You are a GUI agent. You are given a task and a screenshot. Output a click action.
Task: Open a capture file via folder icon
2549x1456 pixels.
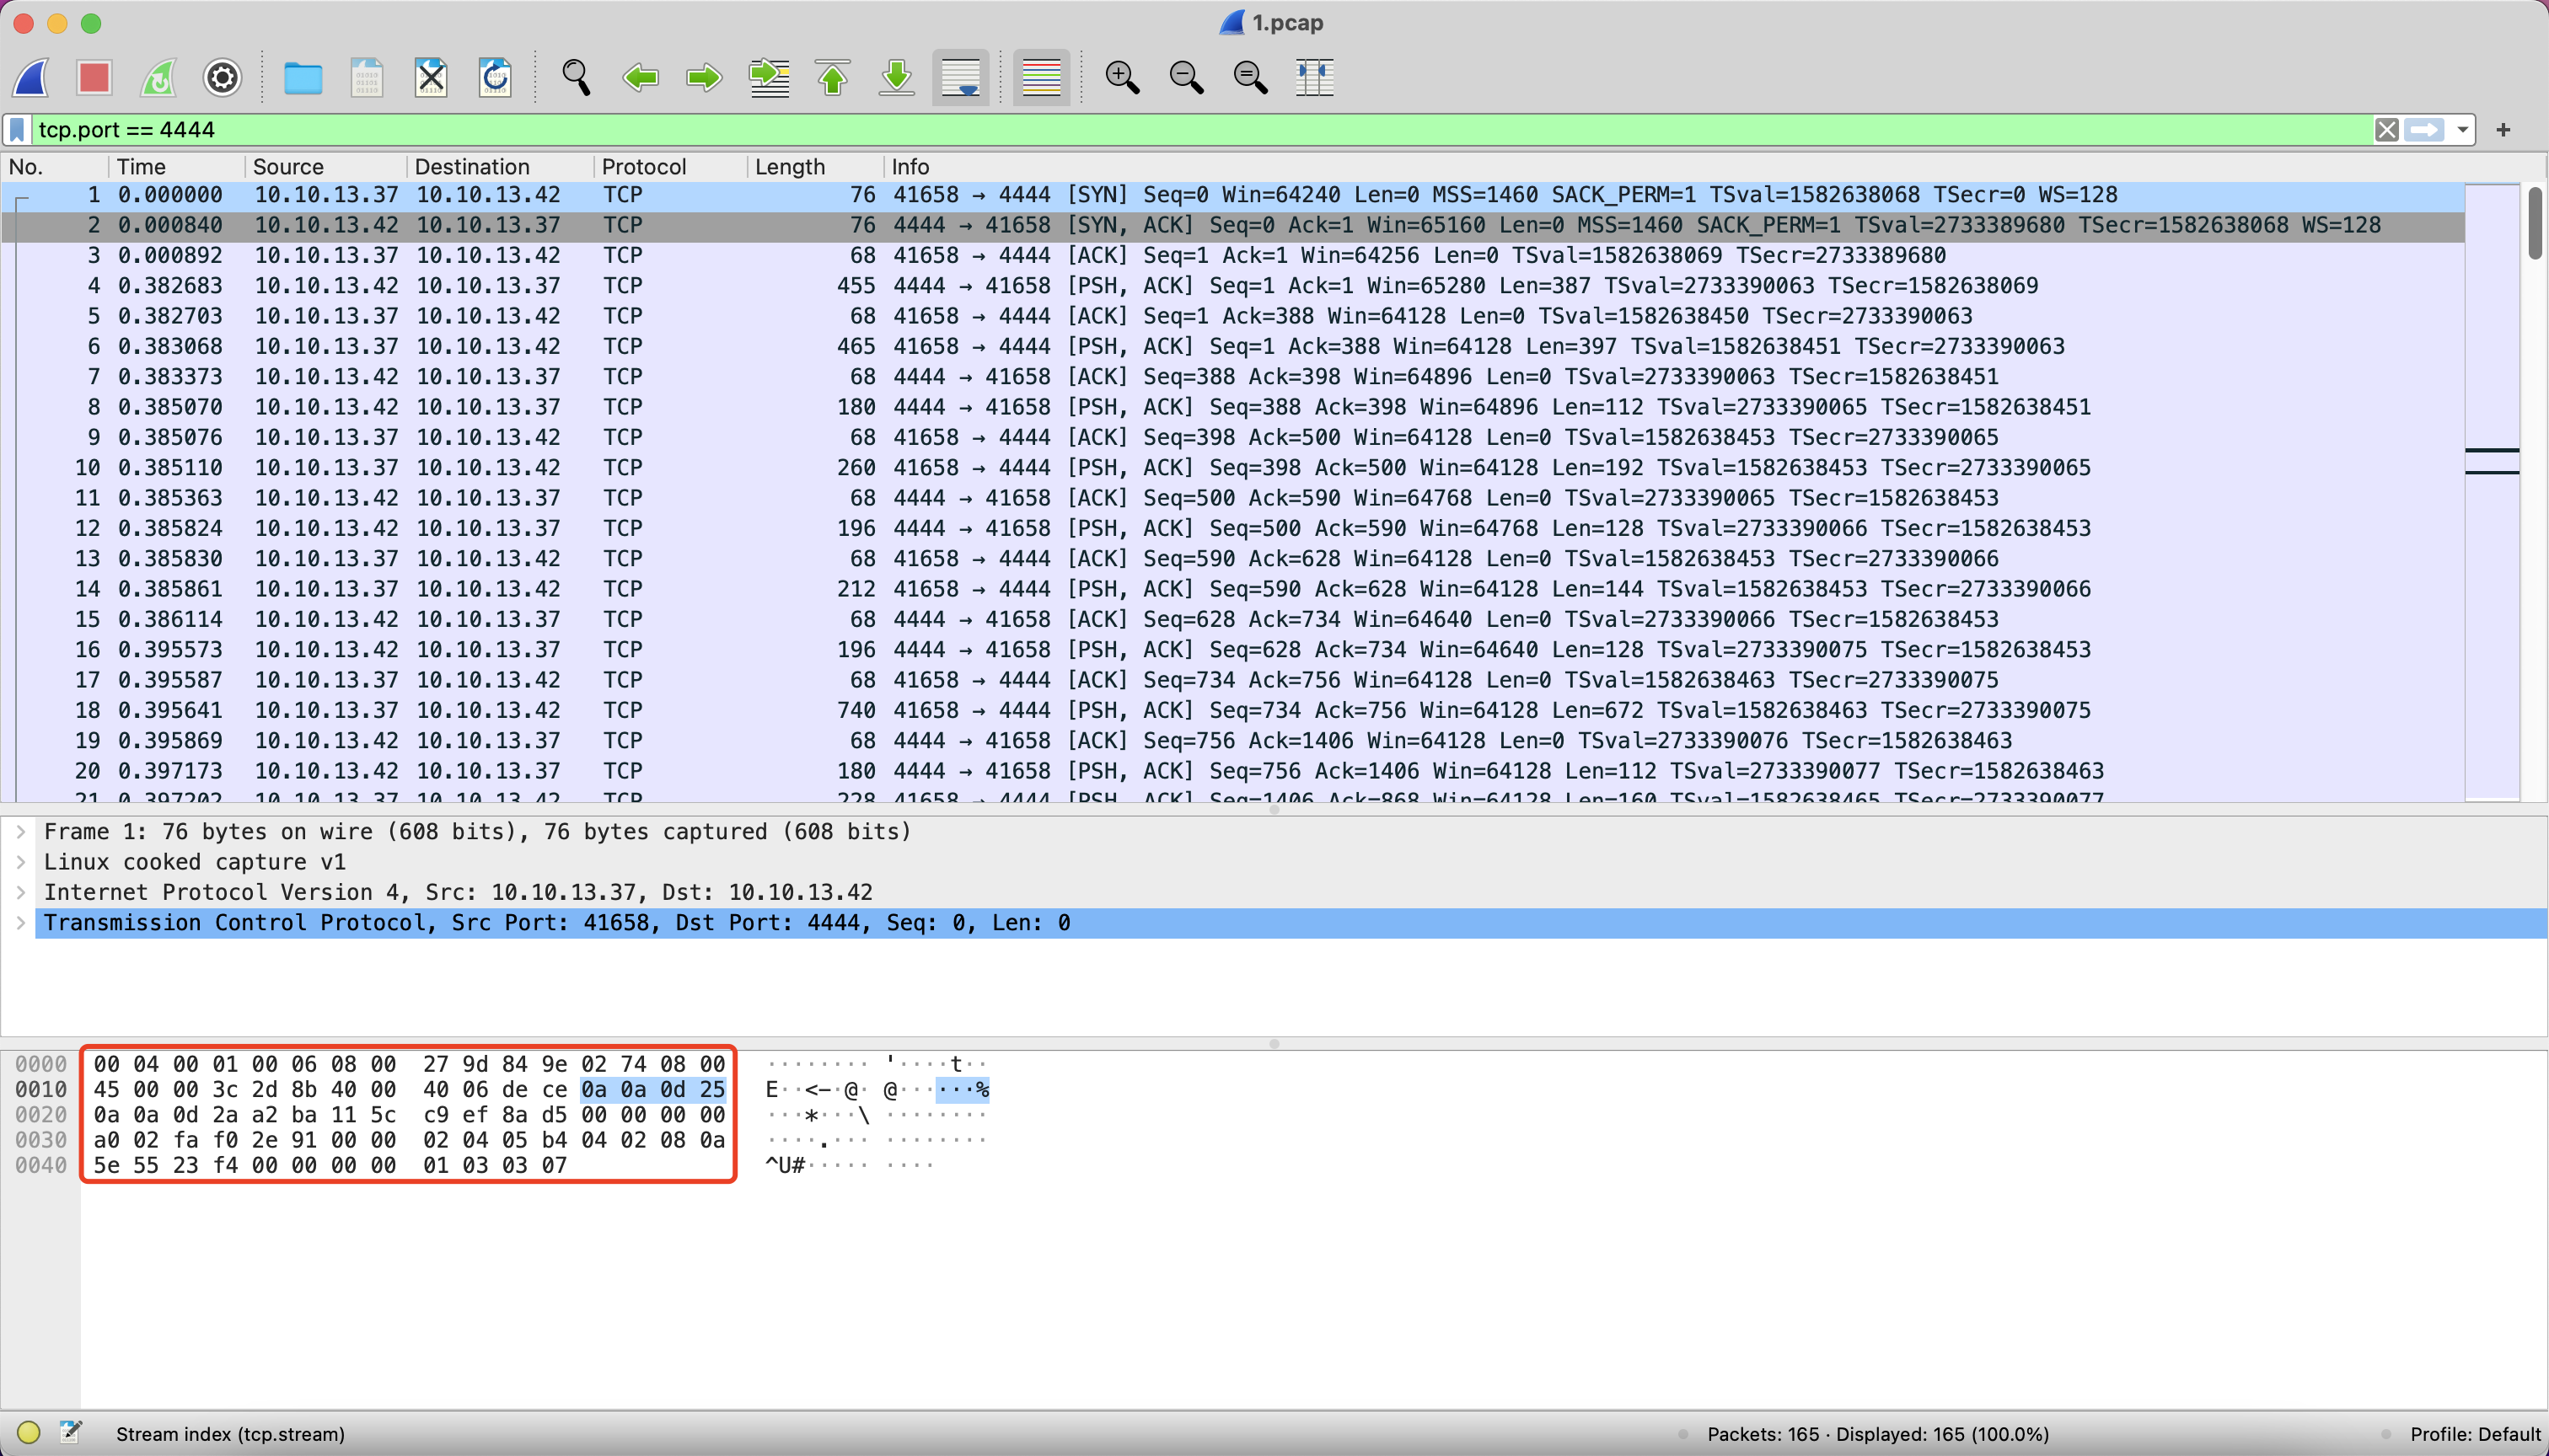tap(302, 77)
